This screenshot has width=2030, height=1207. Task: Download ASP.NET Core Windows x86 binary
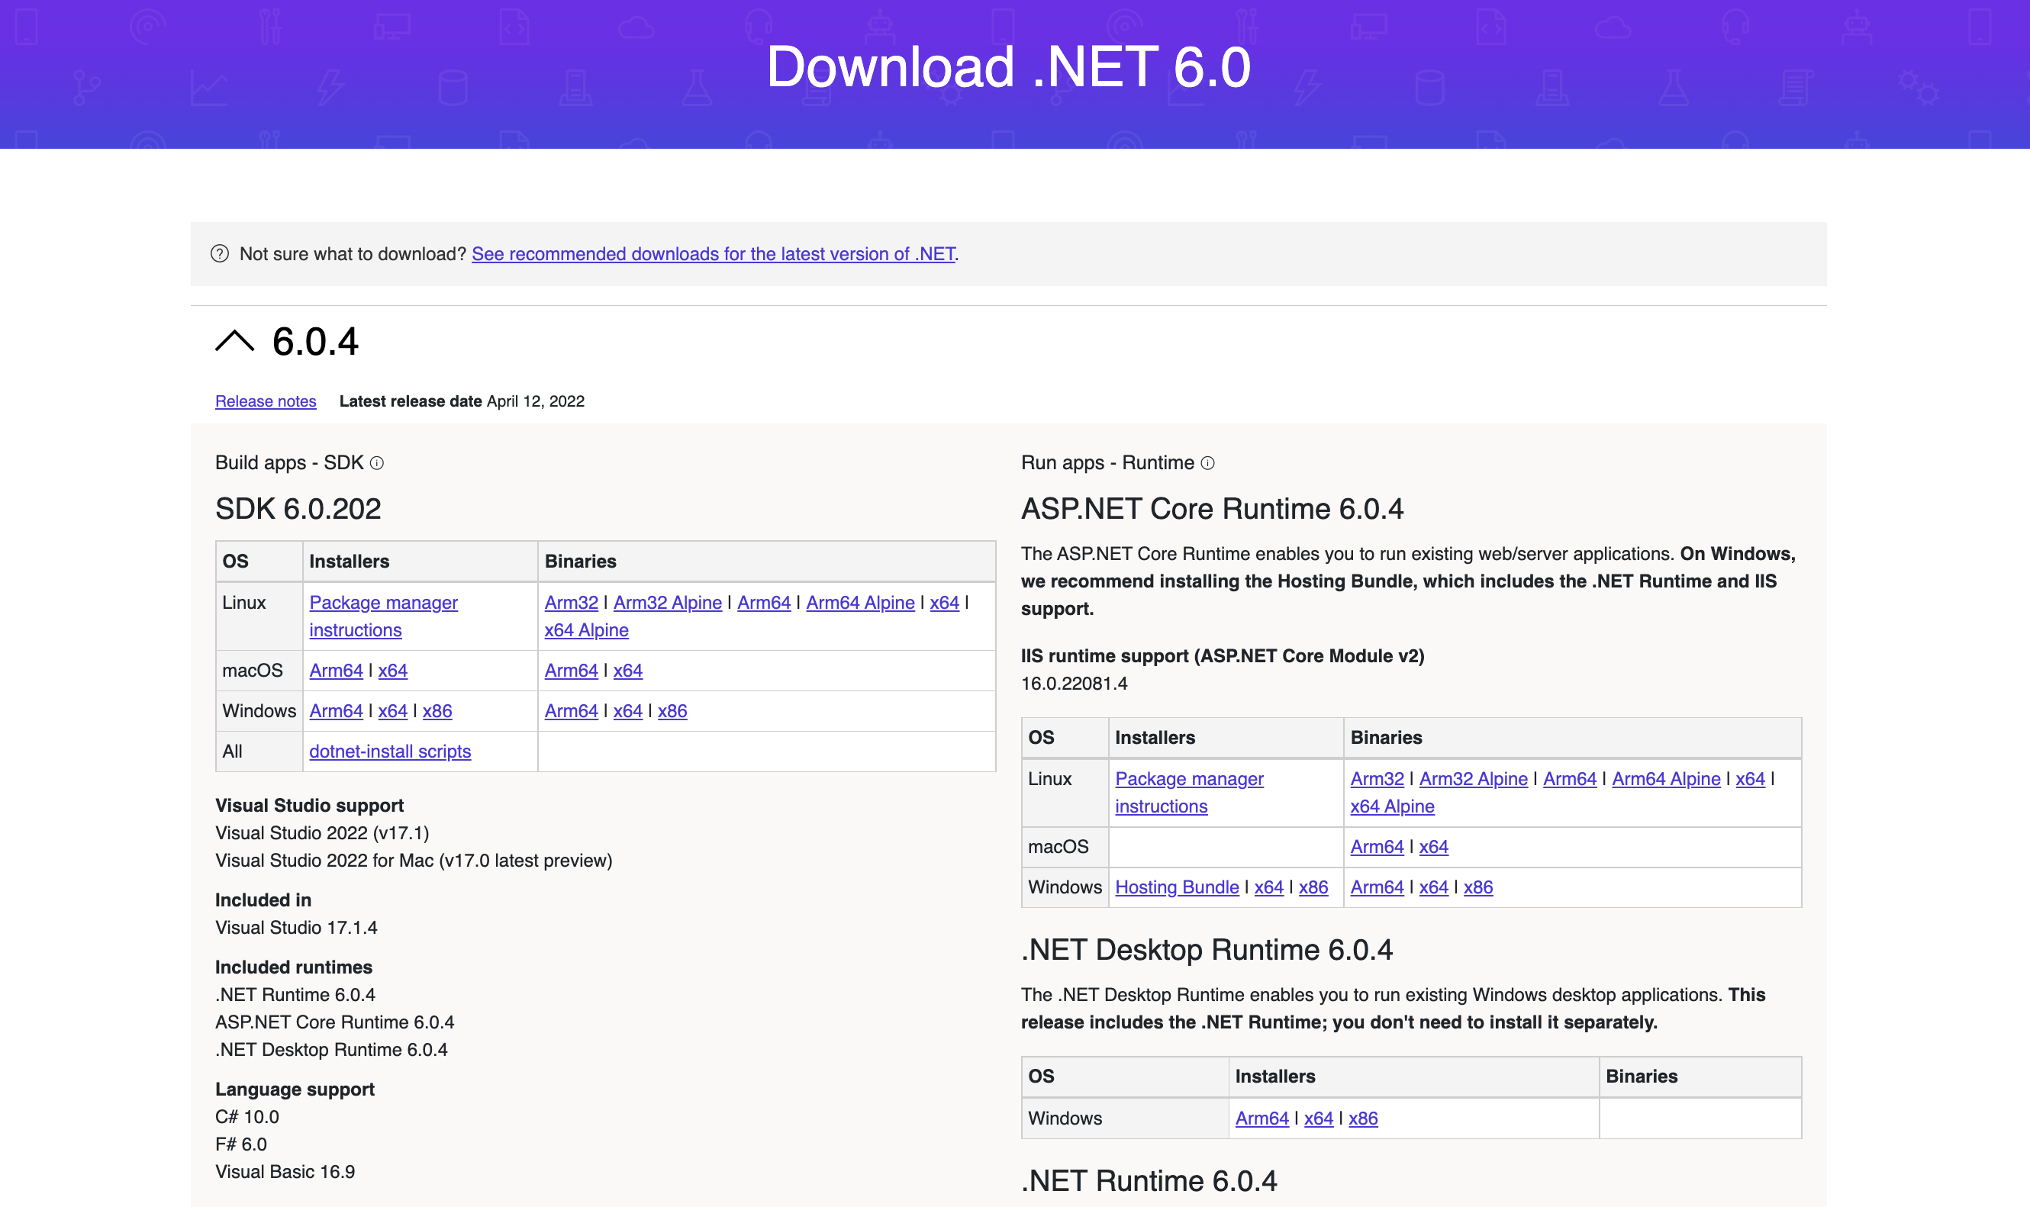coord(1478,887)
